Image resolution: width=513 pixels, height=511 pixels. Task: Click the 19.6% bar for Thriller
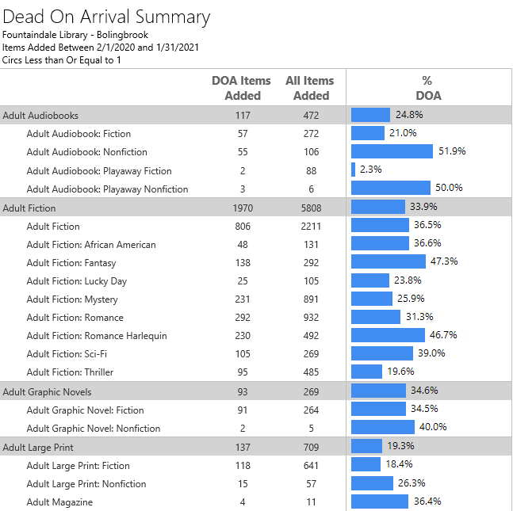pos(367,372)
